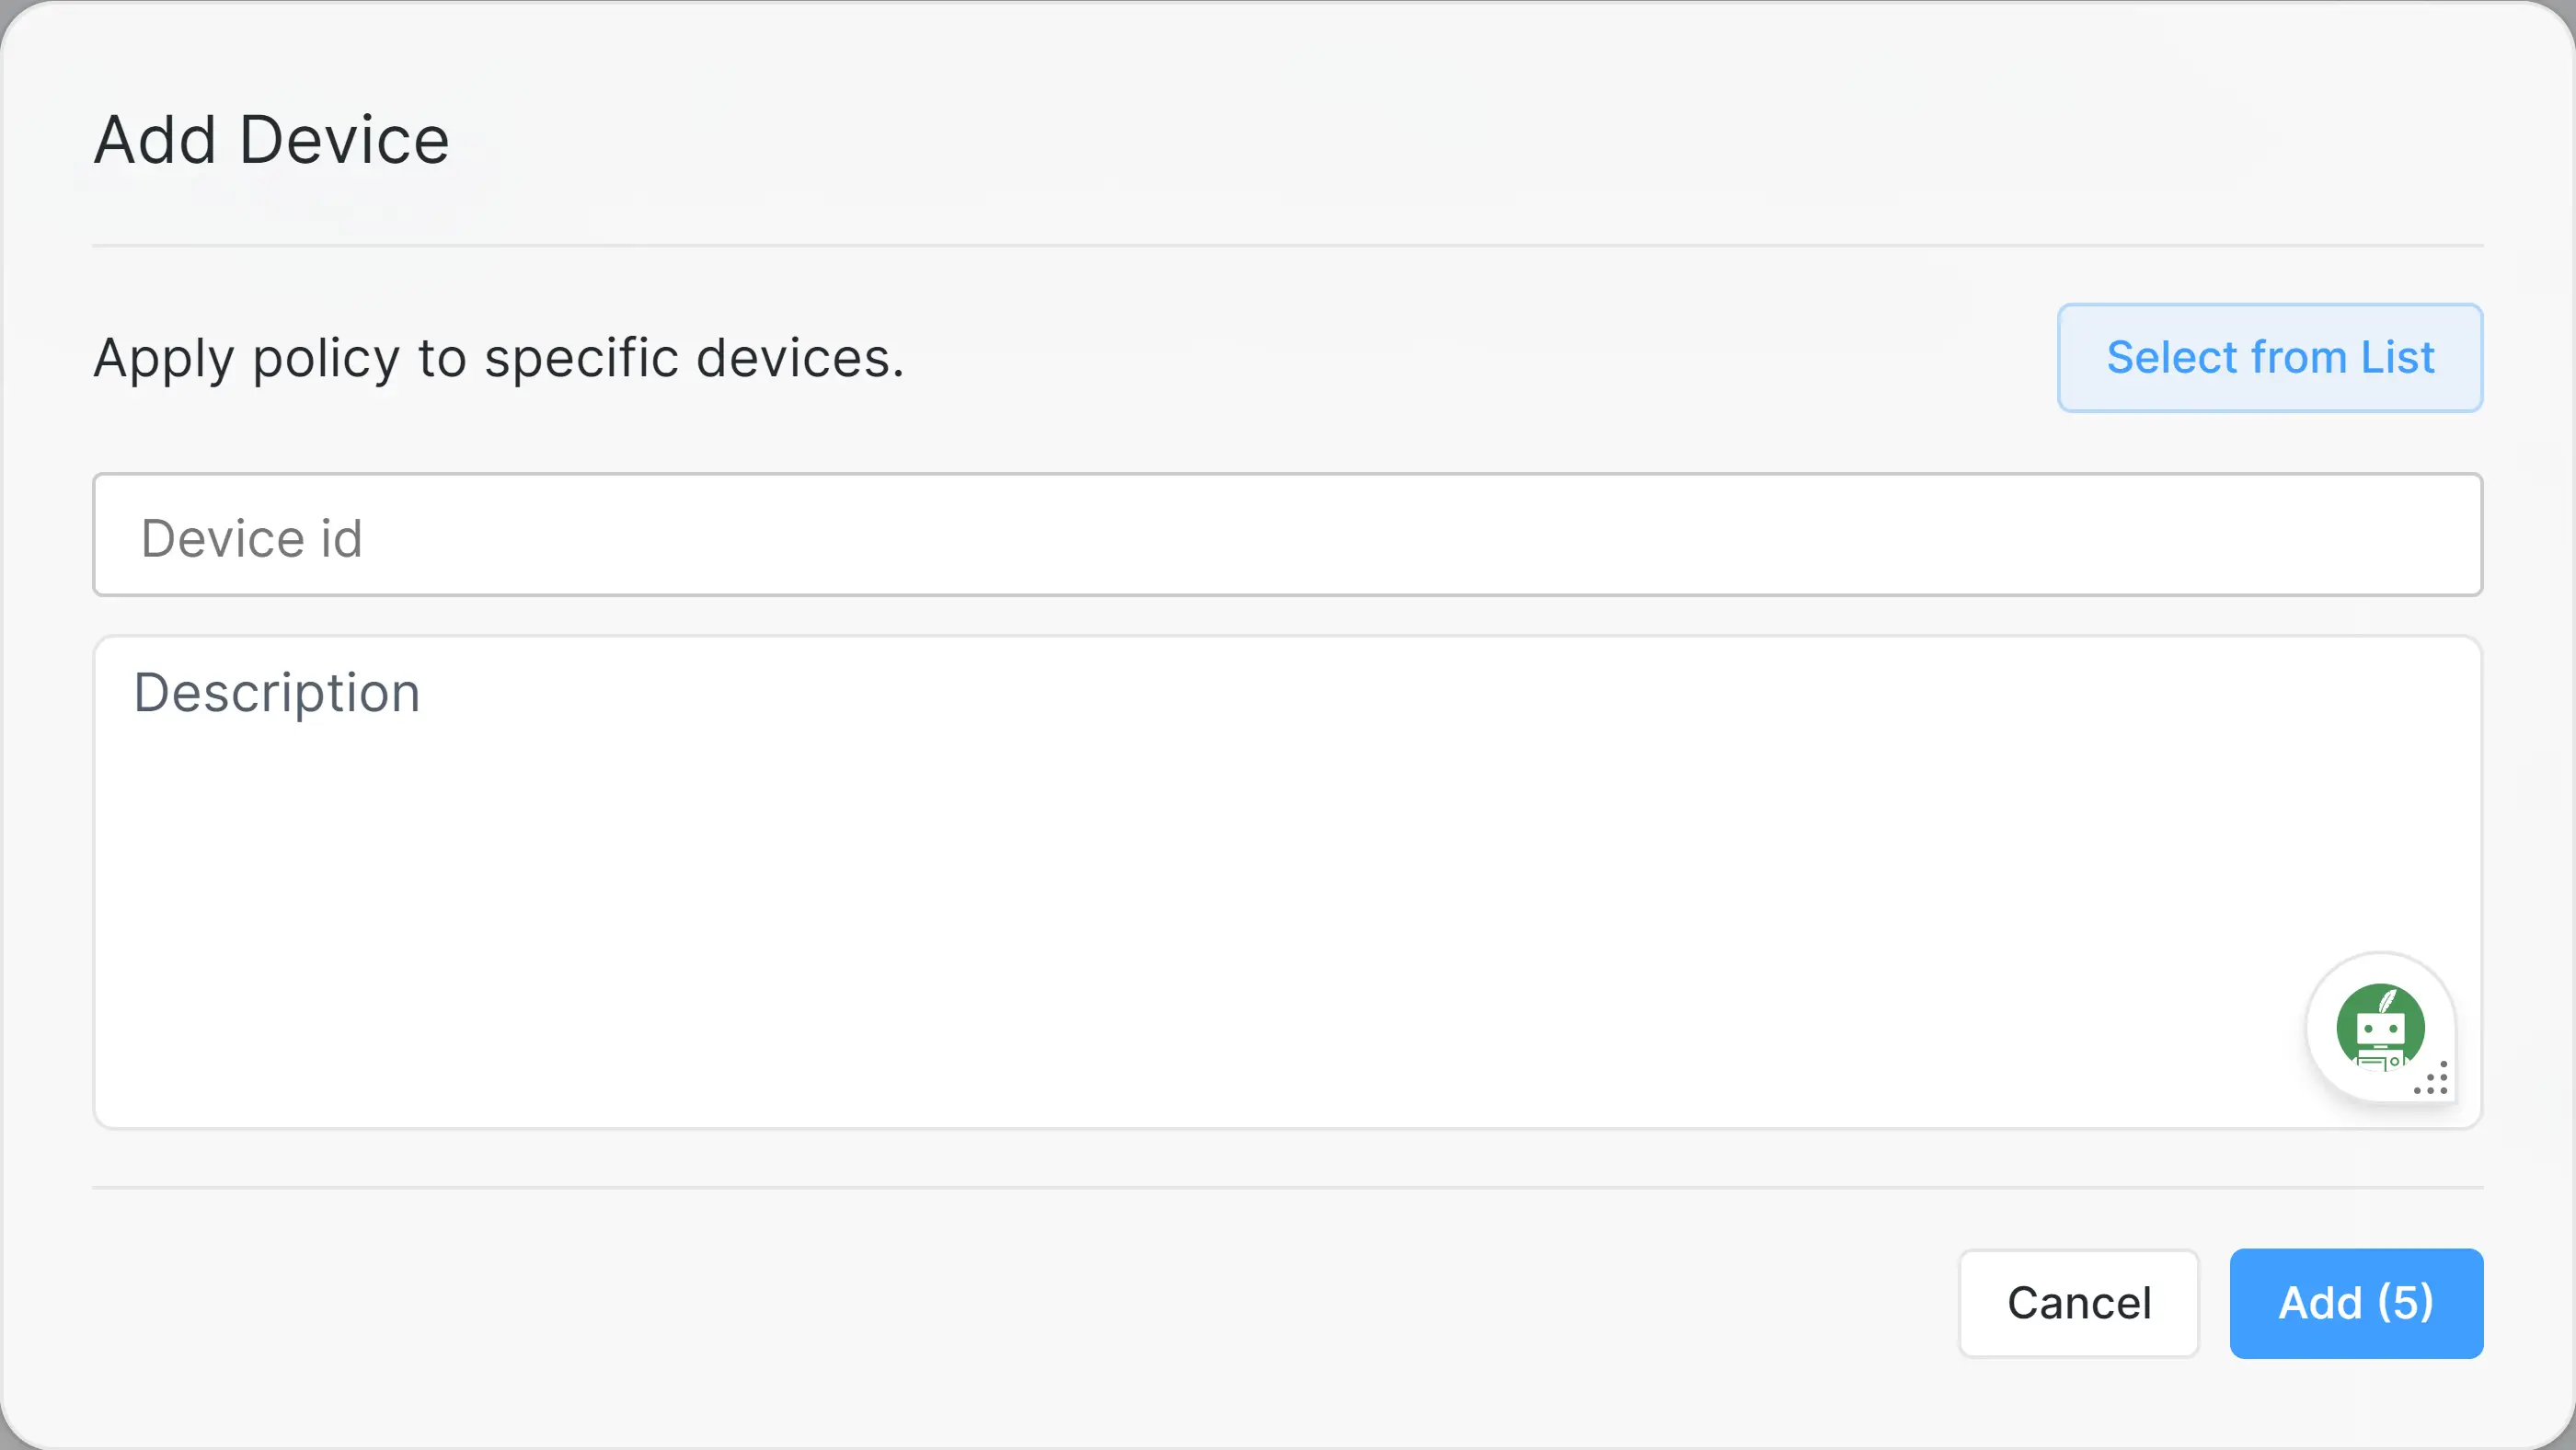Click the Cancel button

[2078, 1303]
